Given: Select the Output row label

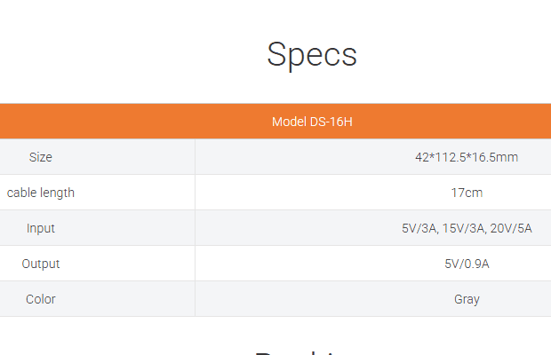Looking at the screenshot, I should [x=41, y=264].
